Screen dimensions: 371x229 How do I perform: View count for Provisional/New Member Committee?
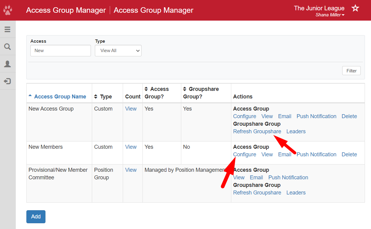coord(131,170)
